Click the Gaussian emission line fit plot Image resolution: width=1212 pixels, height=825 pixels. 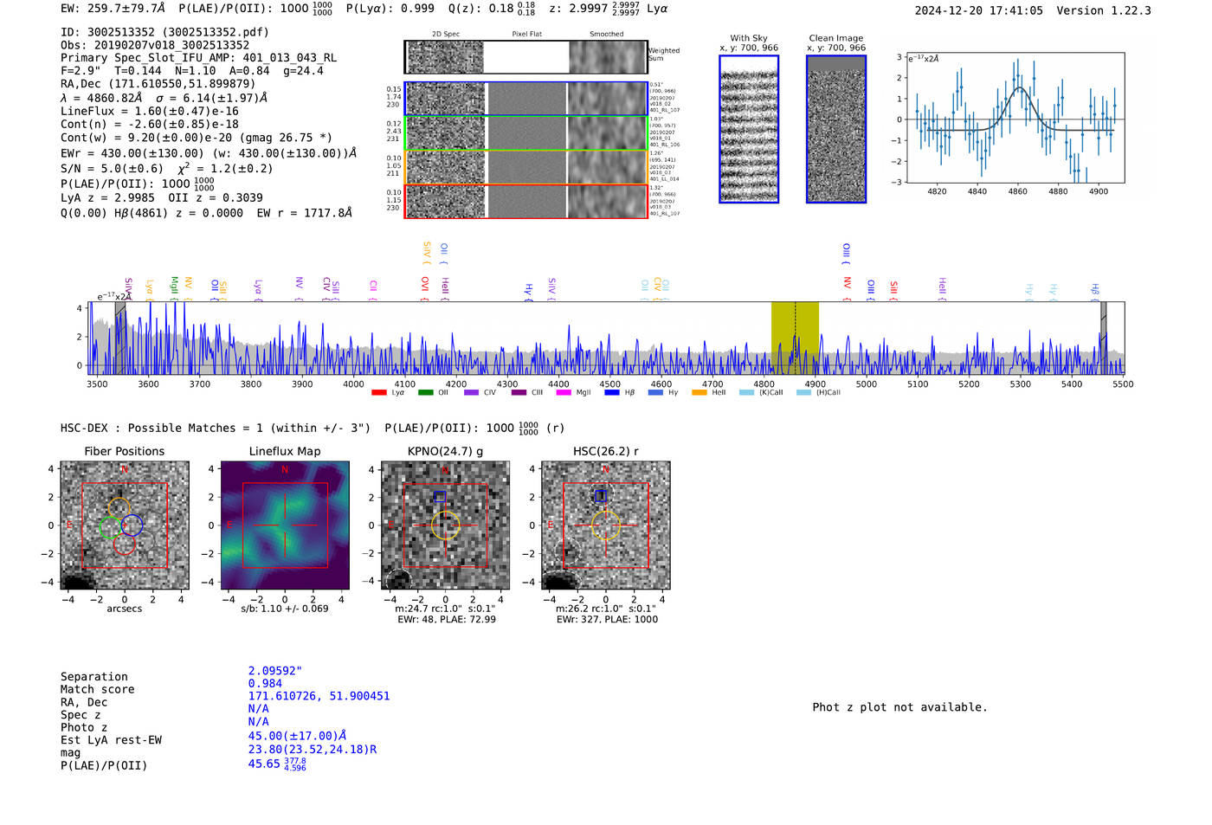pyautogui.click(x=1015, y=118)
